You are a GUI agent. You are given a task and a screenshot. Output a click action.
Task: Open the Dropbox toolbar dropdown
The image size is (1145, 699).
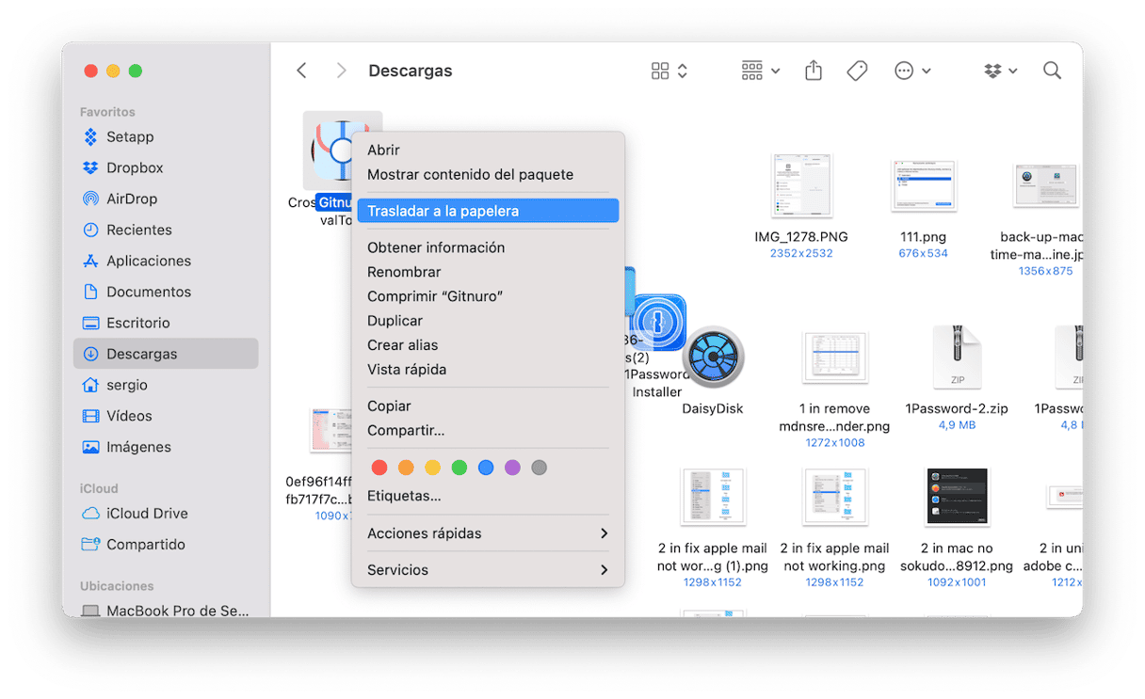pos(1000,71)
